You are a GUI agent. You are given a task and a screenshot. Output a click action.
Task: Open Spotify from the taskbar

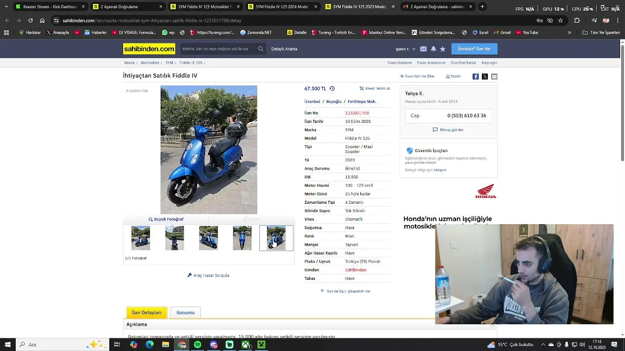(197, 345)
